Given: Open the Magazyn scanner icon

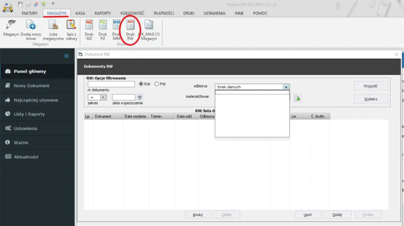Looking at the screenshot, I should pos(11,26).
